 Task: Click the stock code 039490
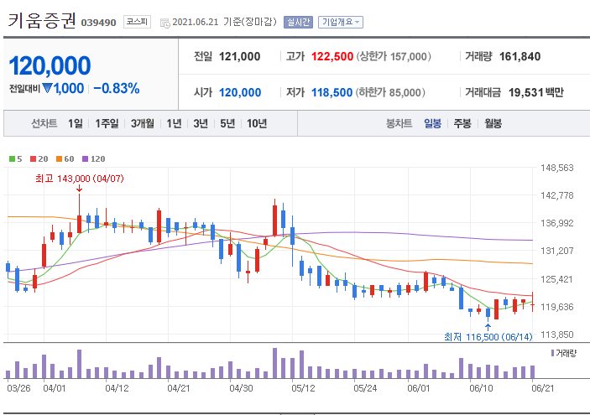tap(98, 23)
